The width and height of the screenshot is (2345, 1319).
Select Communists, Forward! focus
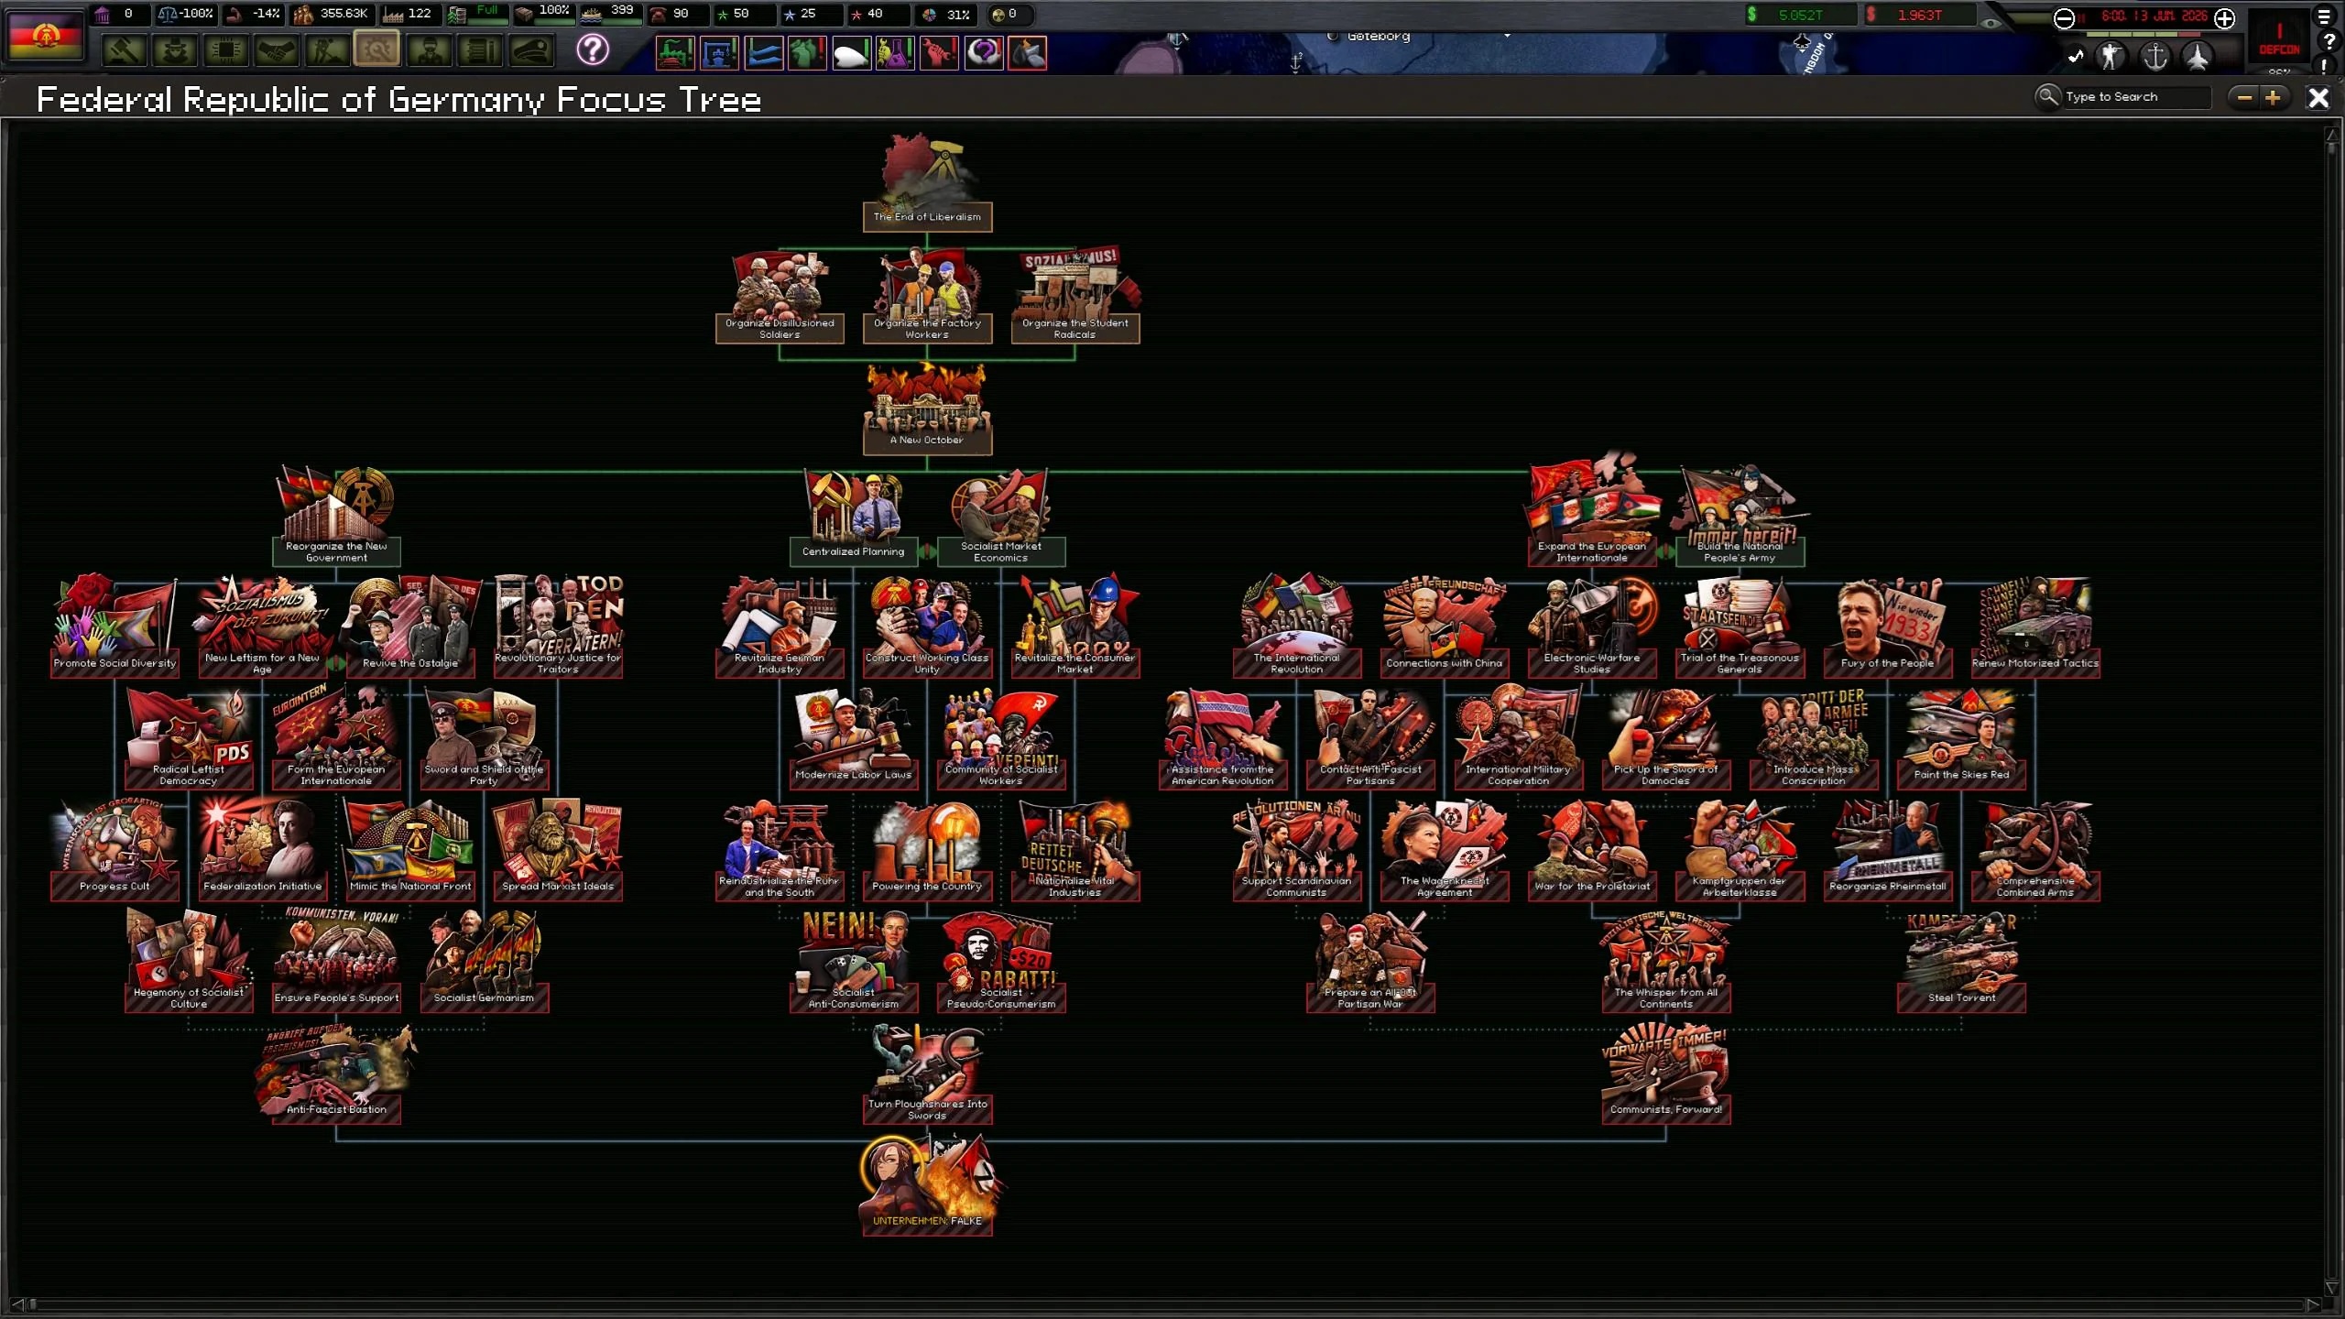pos(1665,1075)
